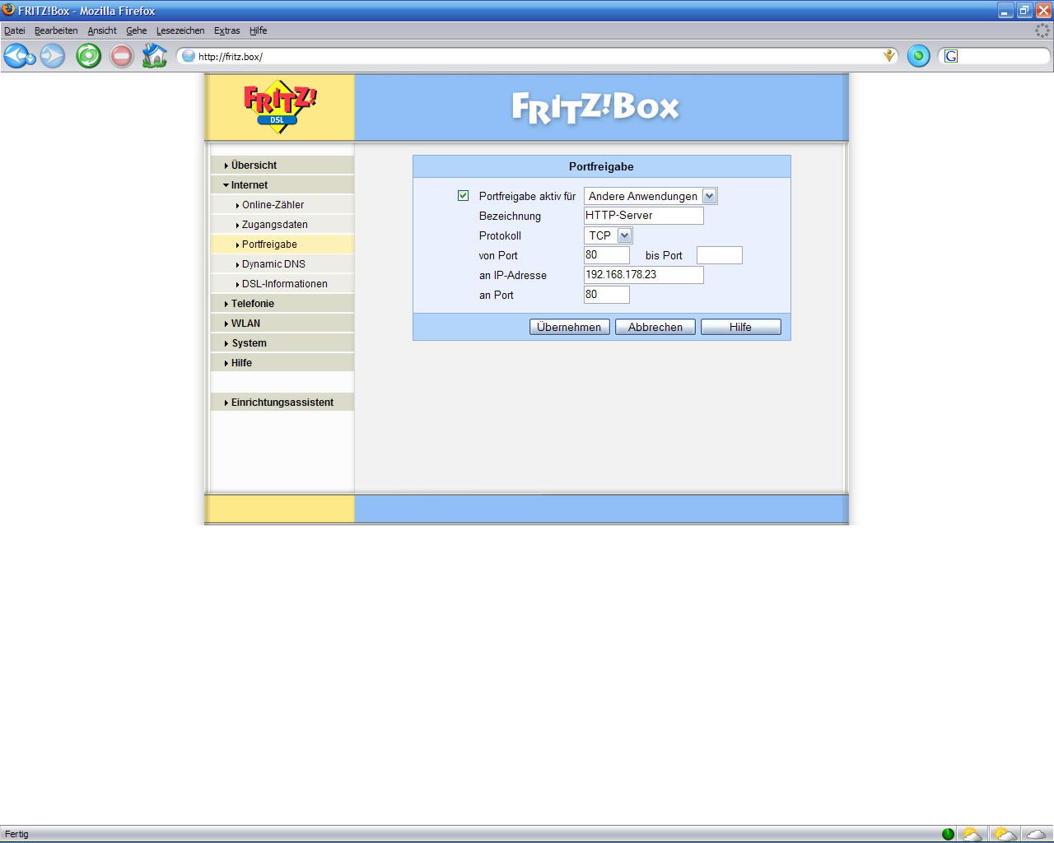Click the FRITZ! DSL logo
Viewport: 1054px width, 843px height.
point(280,107)
